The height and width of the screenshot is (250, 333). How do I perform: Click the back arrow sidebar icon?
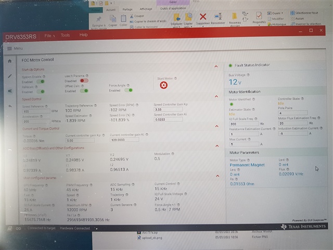tap(10, 106)
